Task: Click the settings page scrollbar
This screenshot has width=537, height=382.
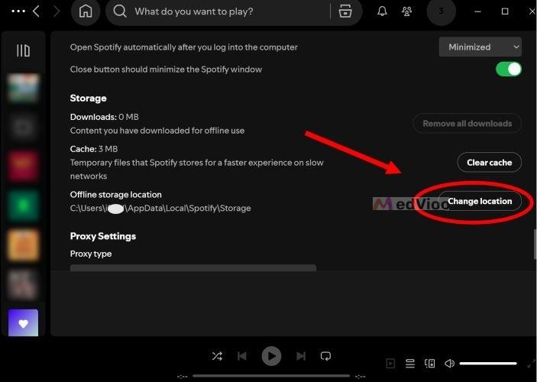Action: coord(535,244)
